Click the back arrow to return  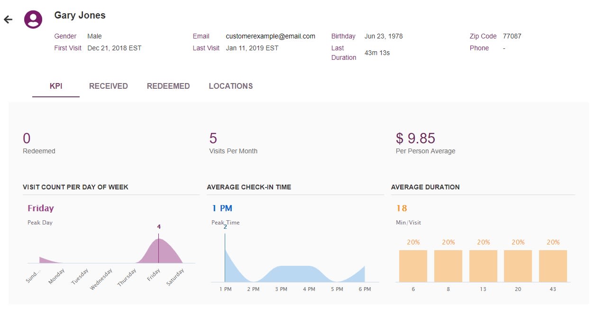point(8,19)
